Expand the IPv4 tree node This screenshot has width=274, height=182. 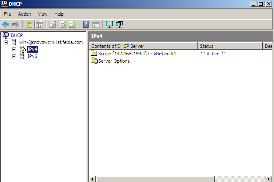(14, 49)
